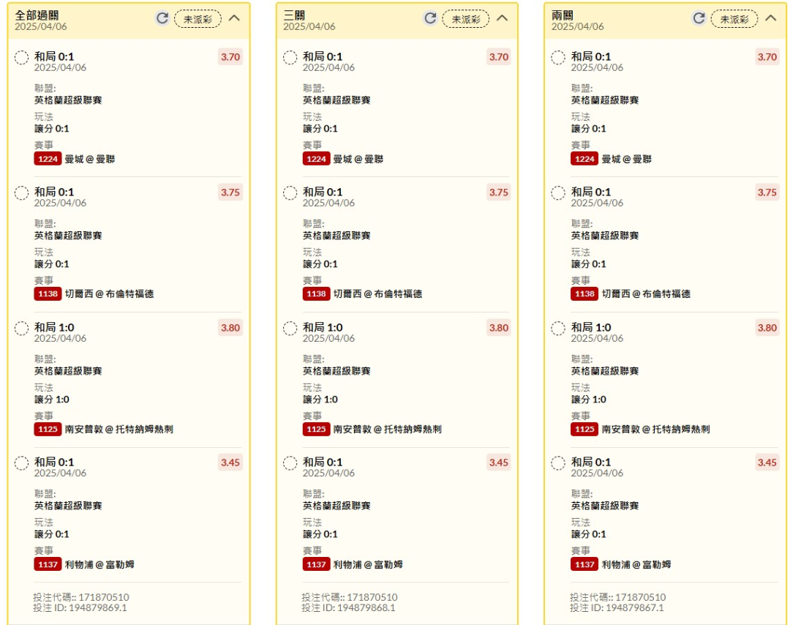Click match code 1137 in 兩關

pos(584,564)
